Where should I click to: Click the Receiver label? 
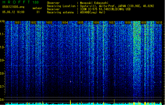[x=53, y=9]
